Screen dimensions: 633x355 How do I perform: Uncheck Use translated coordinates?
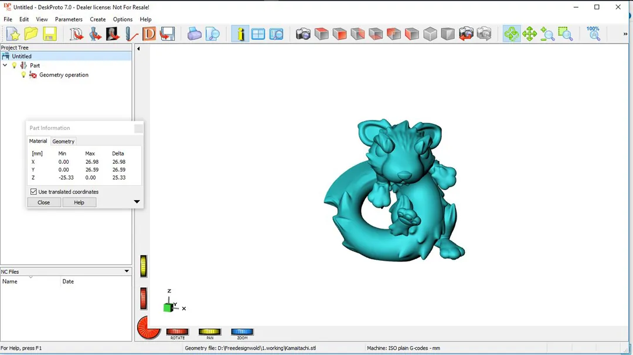[x=33, y=192]
